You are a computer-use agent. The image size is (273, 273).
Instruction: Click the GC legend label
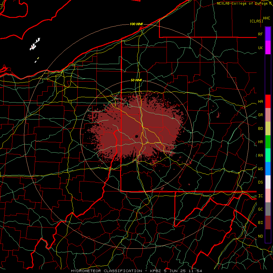click(260, 209)
